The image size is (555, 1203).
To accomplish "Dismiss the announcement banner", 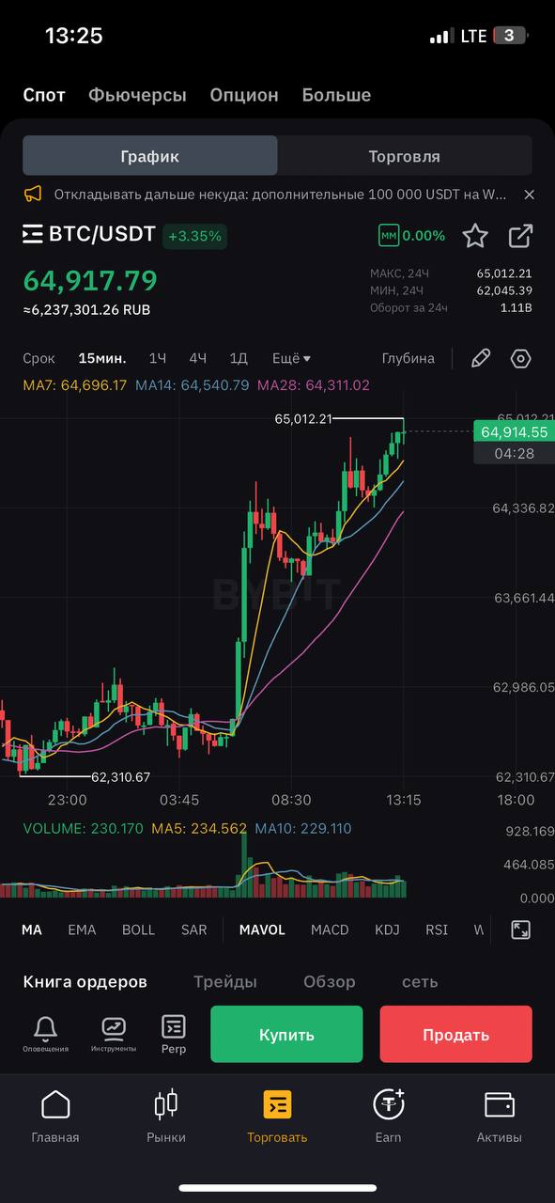I will coord(529,195).
